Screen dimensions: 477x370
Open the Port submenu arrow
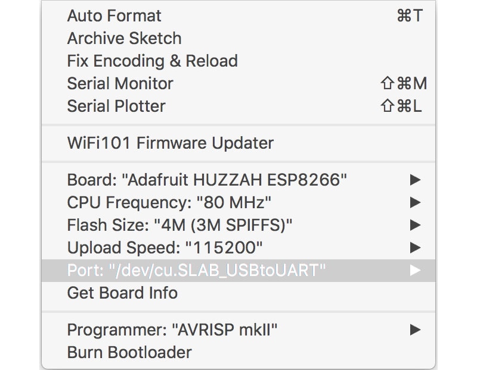tap(416, 270)
